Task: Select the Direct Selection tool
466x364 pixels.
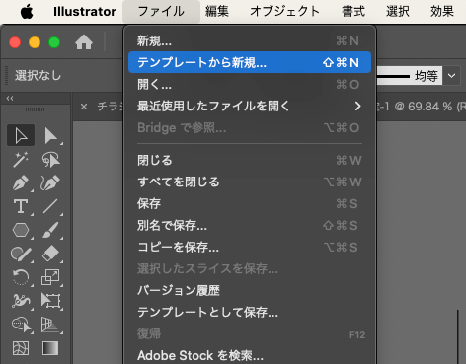Action: point(51,135)
